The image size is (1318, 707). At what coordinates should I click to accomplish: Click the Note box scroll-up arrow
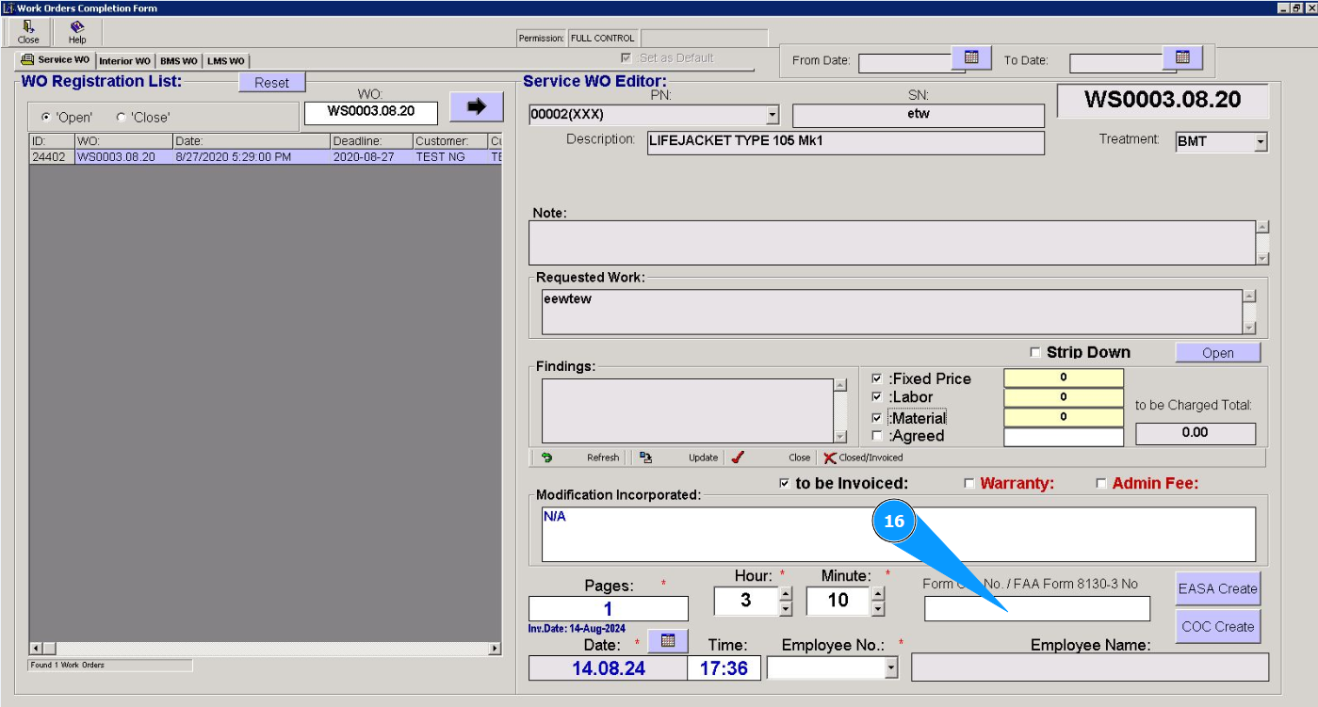[1262, 227]
